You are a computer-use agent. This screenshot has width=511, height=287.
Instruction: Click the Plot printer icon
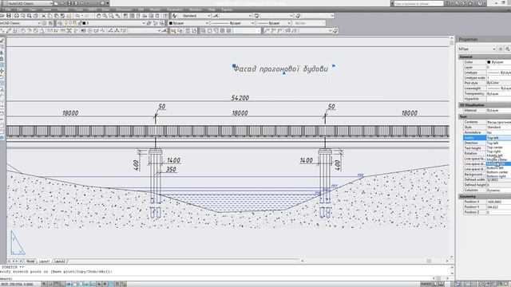(x=17, y=16)
